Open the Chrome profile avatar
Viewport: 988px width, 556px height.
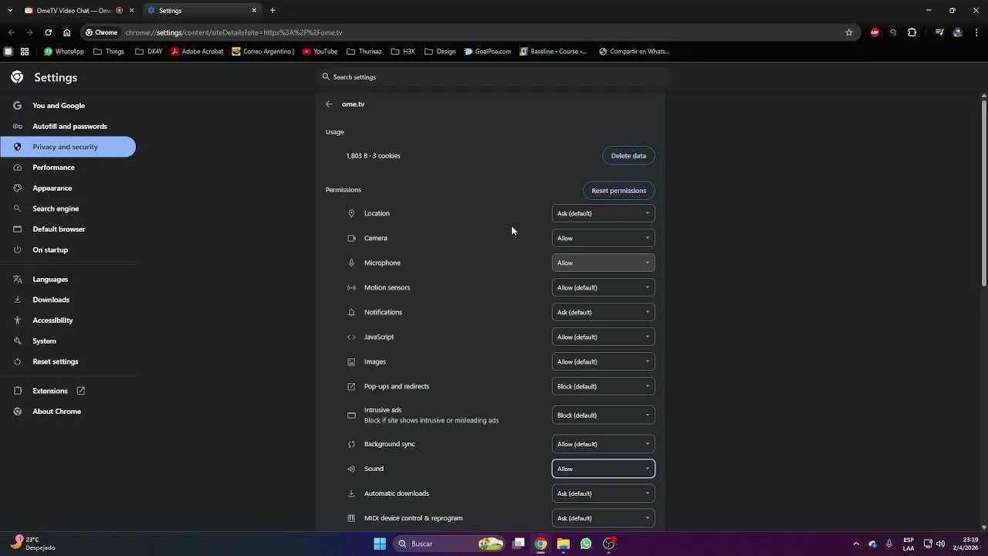tap(958, 32)
